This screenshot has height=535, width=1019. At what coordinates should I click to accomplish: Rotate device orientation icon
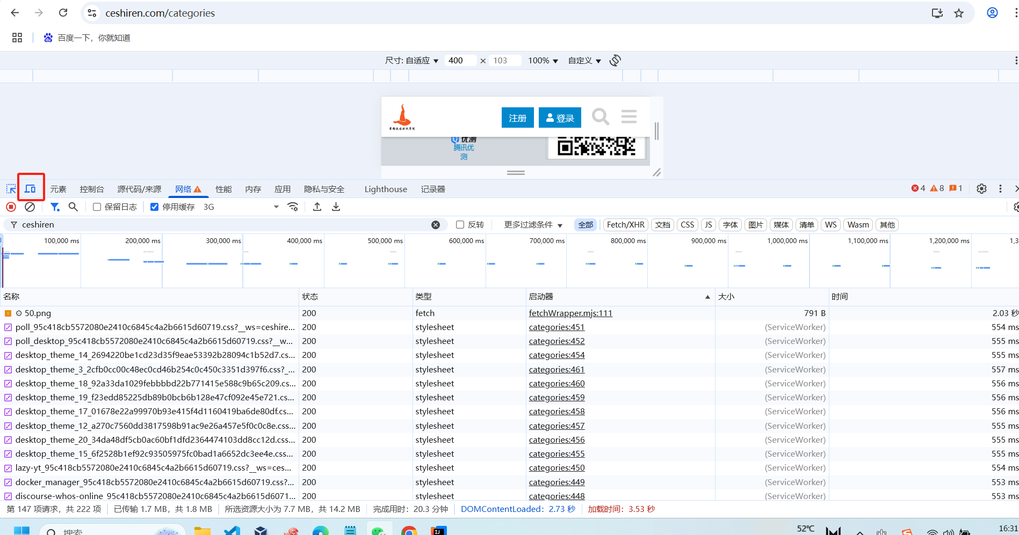pyautogui.click(x=615, y=61)
